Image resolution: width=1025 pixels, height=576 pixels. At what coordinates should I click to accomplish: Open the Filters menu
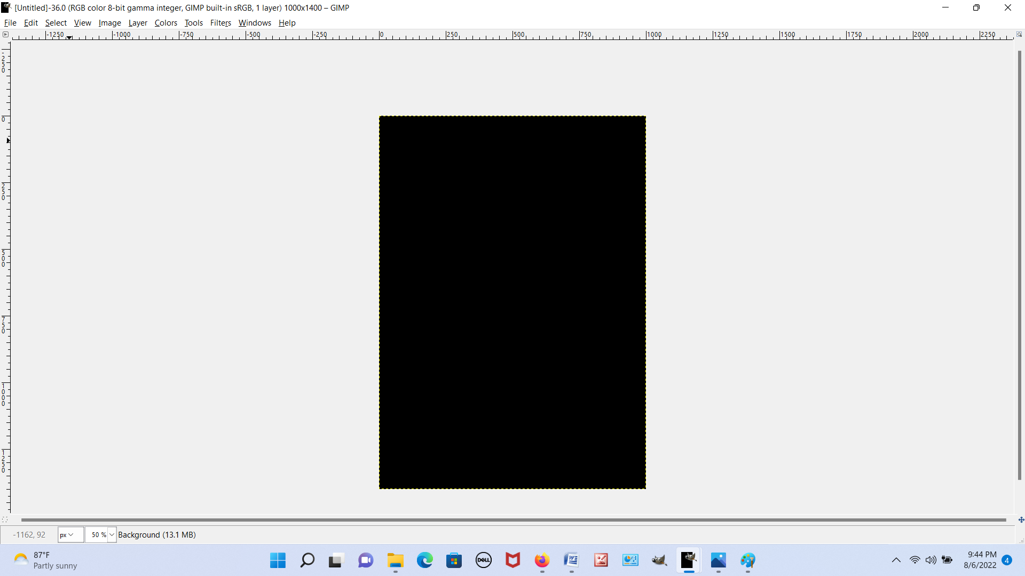(220, 23)
